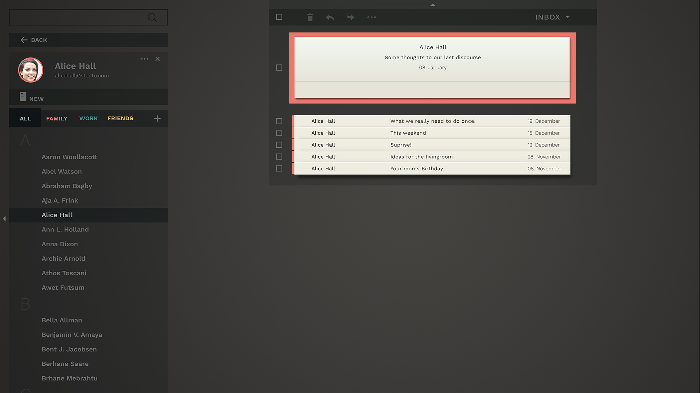Image resolution: width=700 pixels, height=393 pixels.
Task: Close the Alice Hall contact card
Action: click(x=157, y=59)
